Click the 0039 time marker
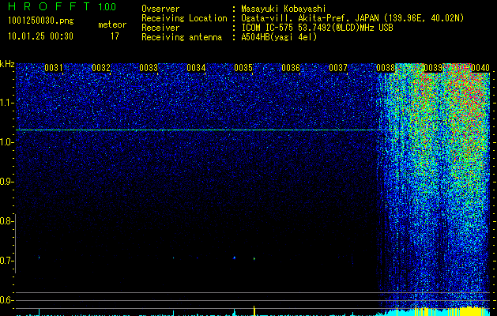Image resolution: width=497 pixels, height=316 pixels. [433, 68]
